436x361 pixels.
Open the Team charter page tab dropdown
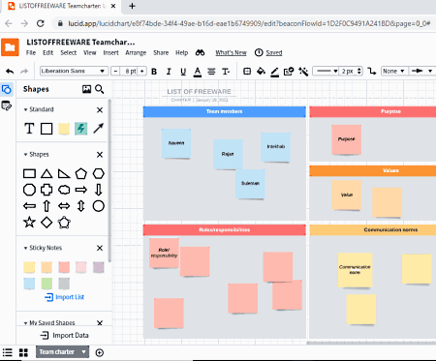click(x=83, y=351)
